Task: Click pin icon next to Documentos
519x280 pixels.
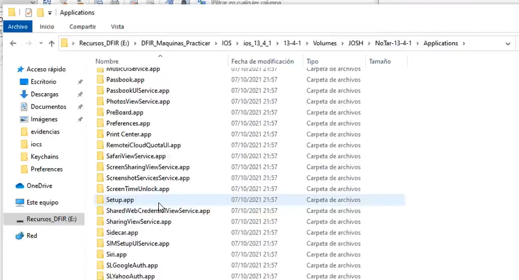Action: click(x=80, y=107)
